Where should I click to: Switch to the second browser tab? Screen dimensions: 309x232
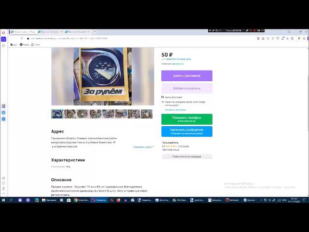point(50,32)
